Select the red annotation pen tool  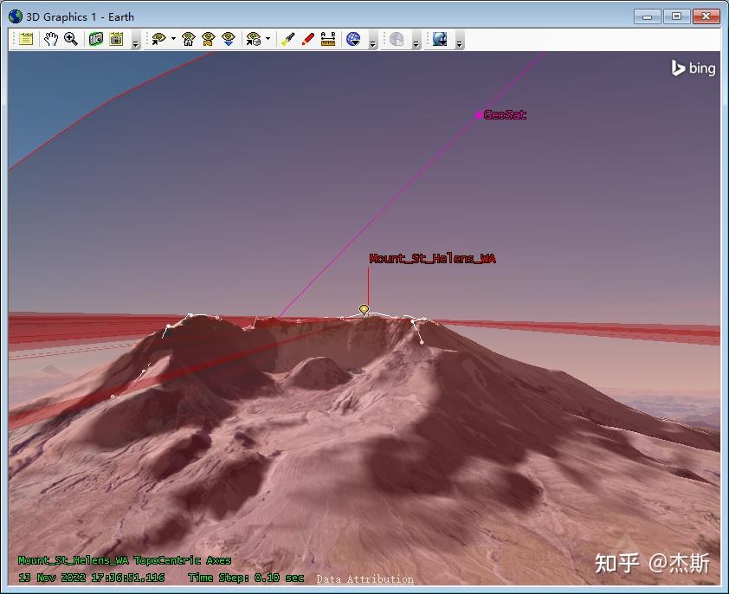pos(307,39)
